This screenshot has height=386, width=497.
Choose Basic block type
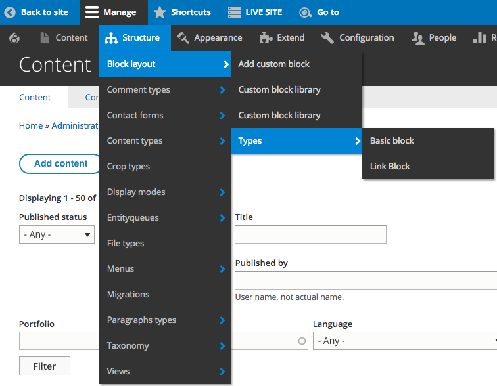tap(428, 140)
